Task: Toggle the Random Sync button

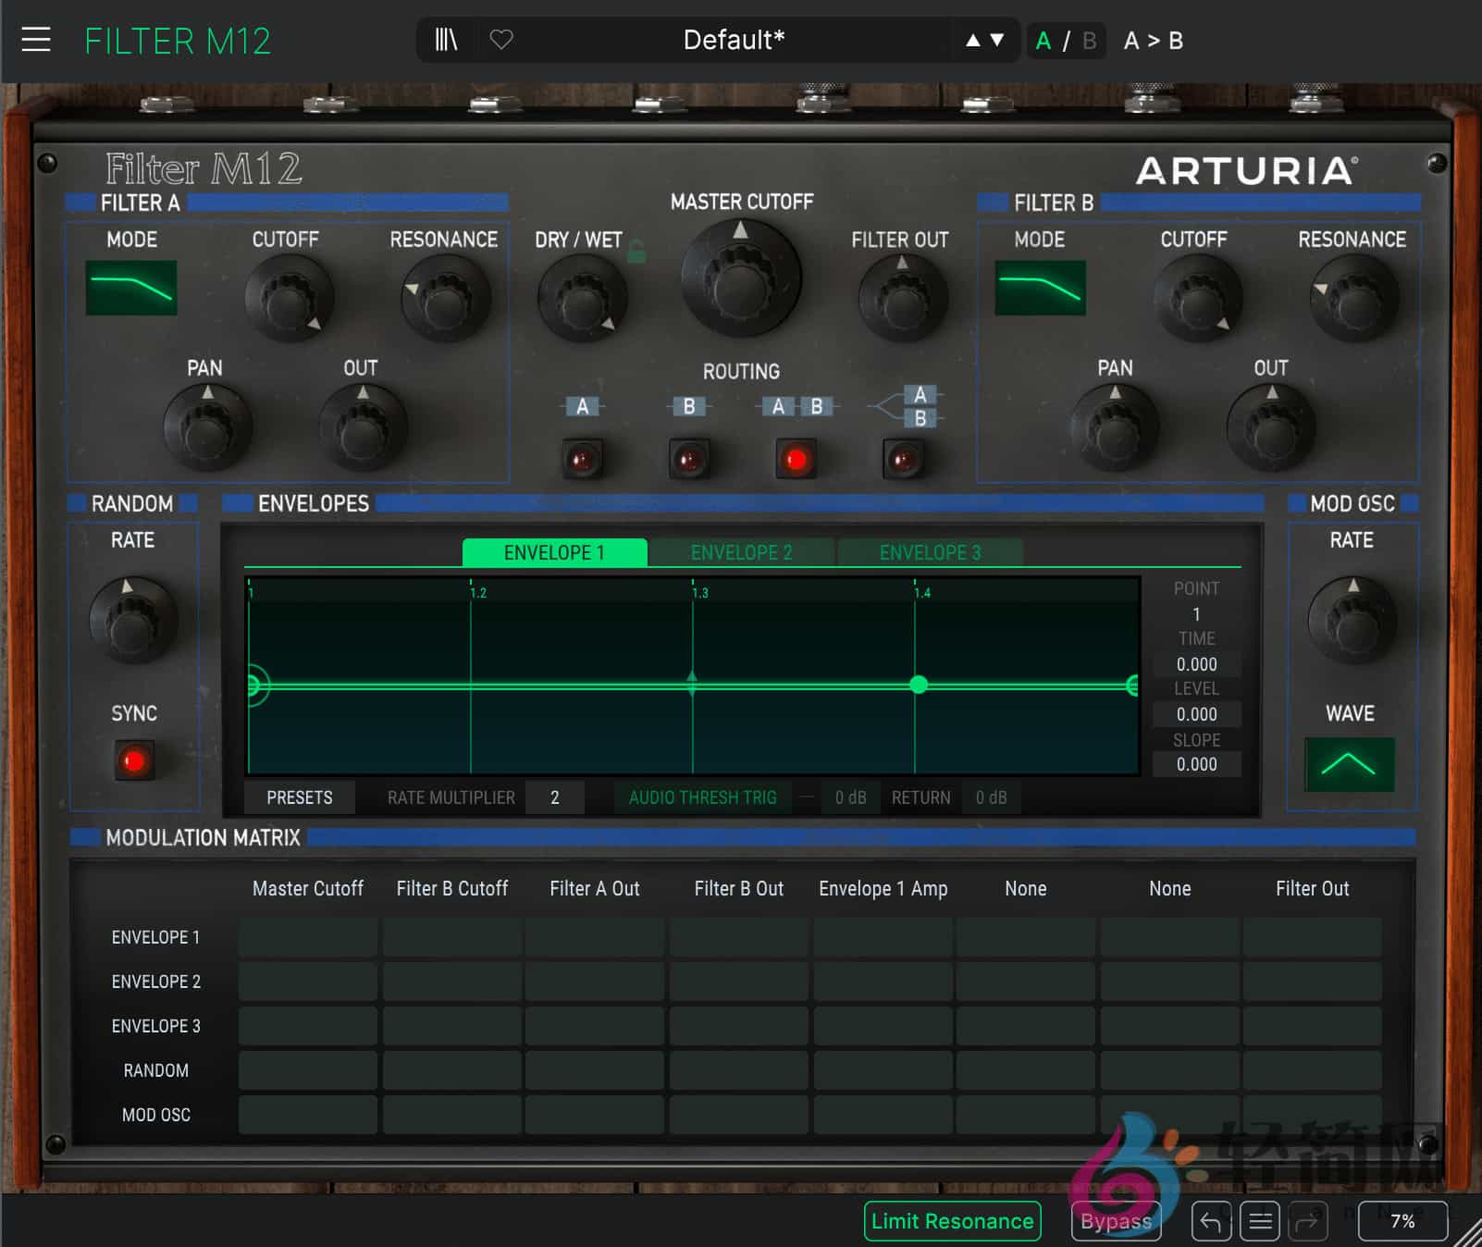Action: 134,760
